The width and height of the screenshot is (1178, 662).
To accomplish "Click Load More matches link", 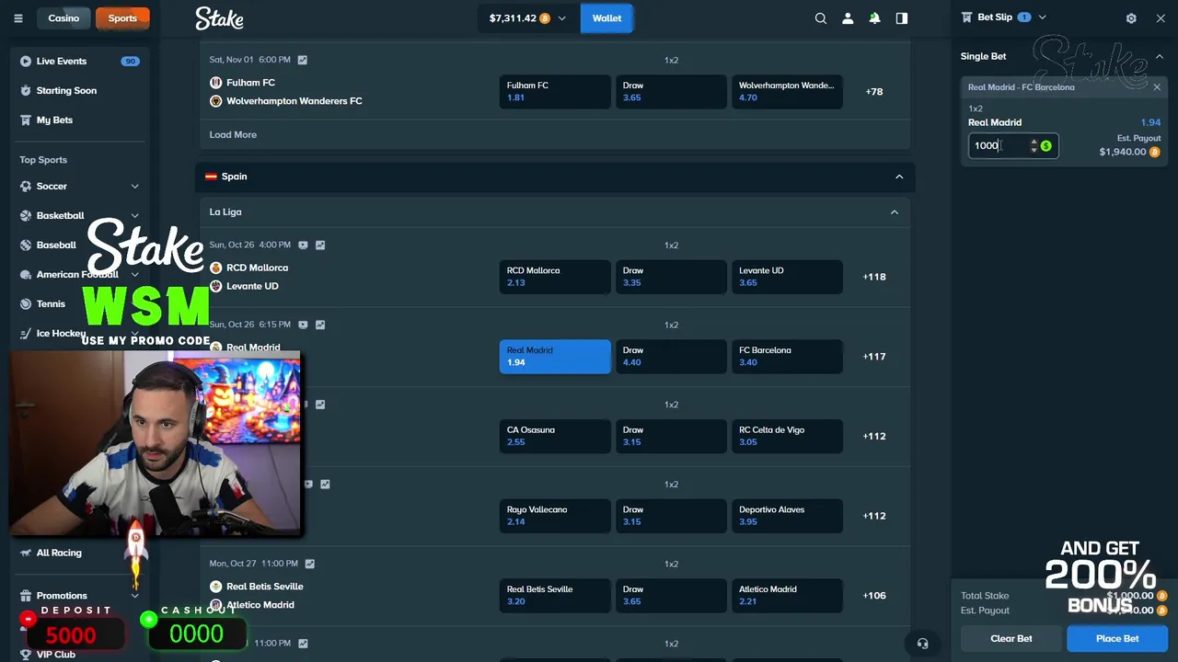I will (233, 134).
